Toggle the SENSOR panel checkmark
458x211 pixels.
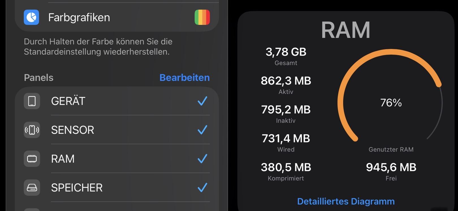(x=202, y=130)
